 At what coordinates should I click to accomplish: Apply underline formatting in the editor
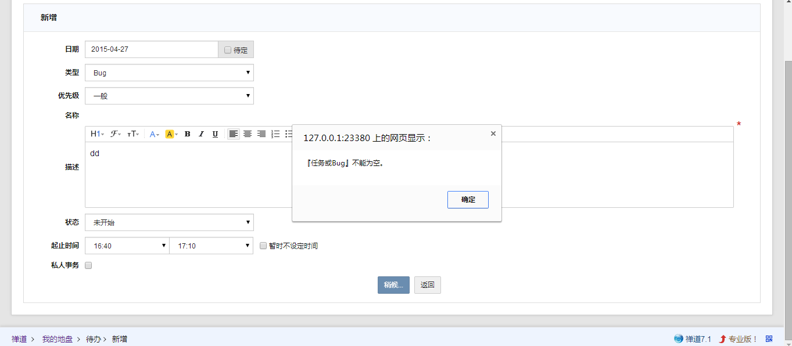point(215,134)
